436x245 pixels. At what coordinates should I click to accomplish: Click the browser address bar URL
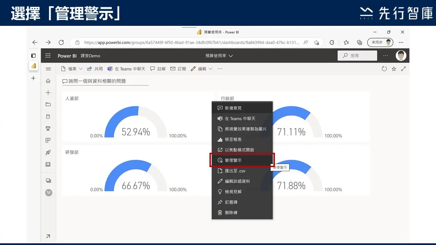point(192,43)
